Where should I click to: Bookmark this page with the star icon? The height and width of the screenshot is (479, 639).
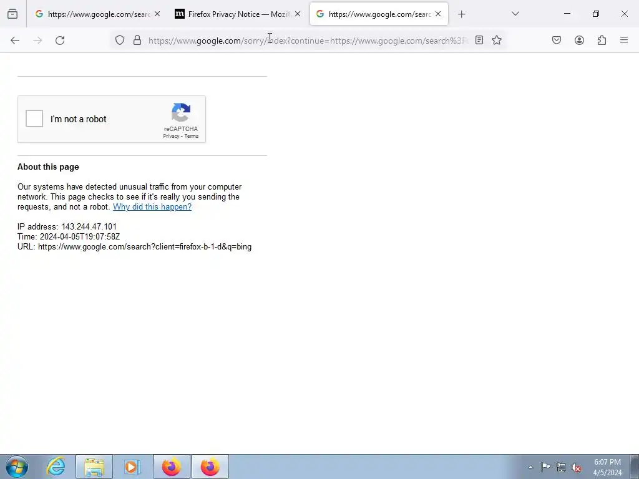(x=496, y=40)
